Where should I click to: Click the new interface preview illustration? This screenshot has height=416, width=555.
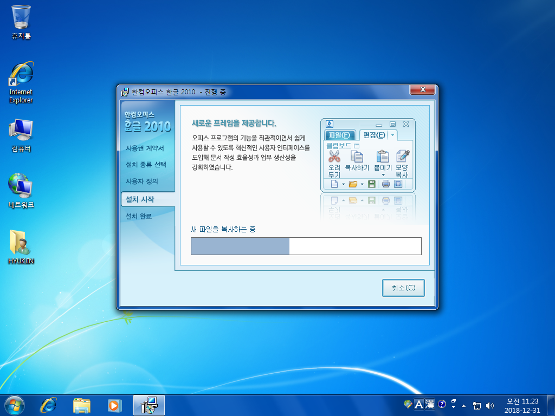[x=368, y=155]
